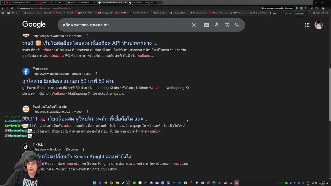Viewport: 331px width, 186px height.
Task: Open the Google account profile picture
Action: 319,25
